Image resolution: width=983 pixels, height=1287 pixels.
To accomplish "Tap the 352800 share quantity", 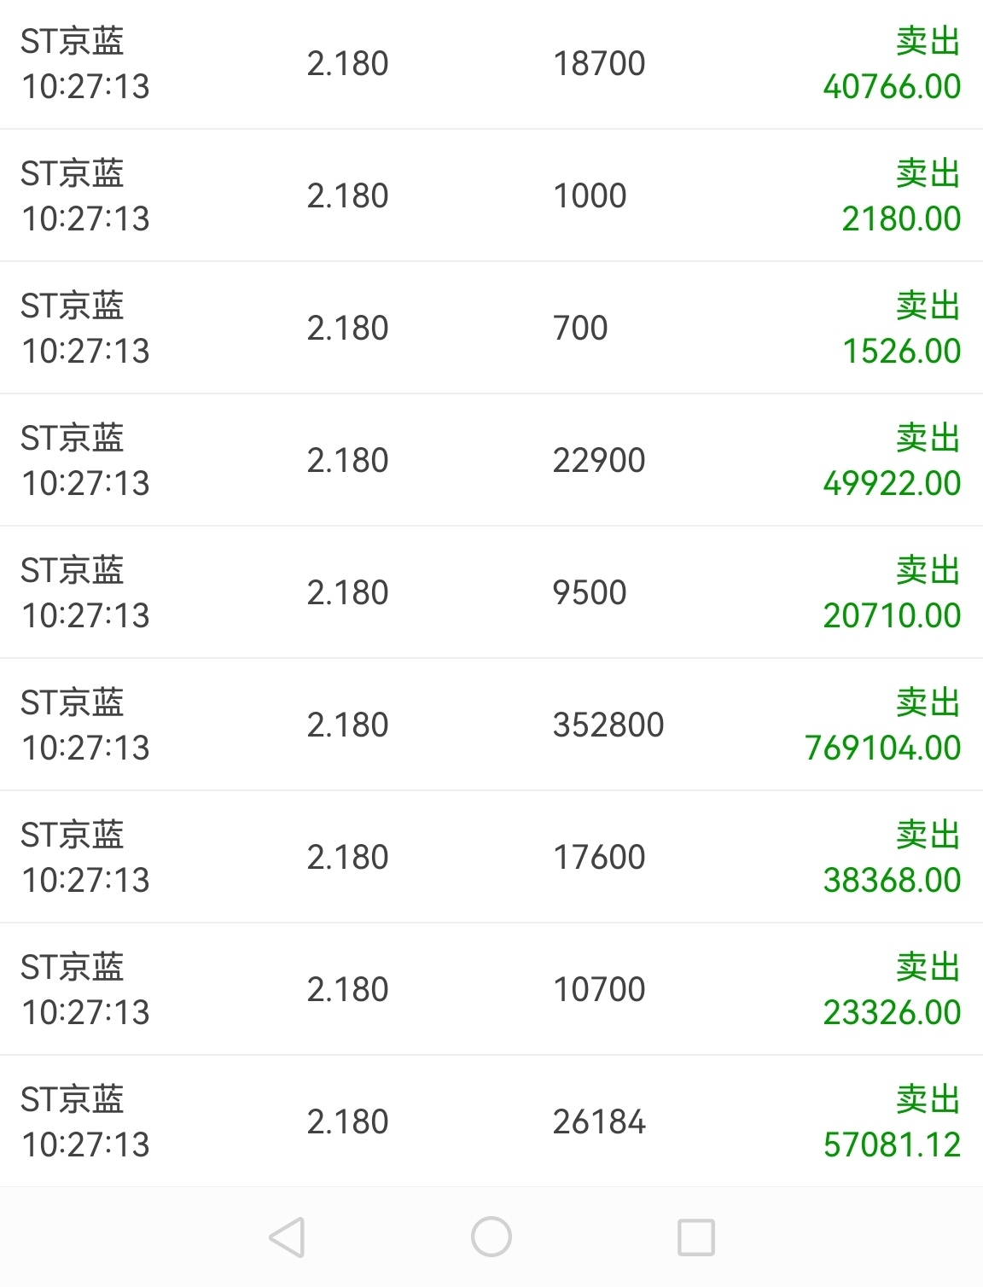I will tap(608, 725).
